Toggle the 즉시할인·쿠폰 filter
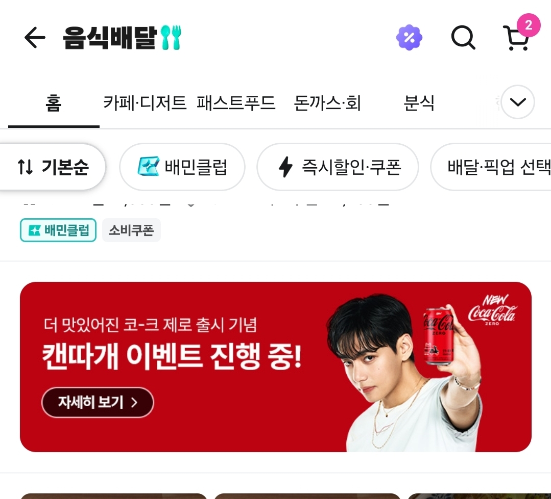 click(x=338, y=167)
